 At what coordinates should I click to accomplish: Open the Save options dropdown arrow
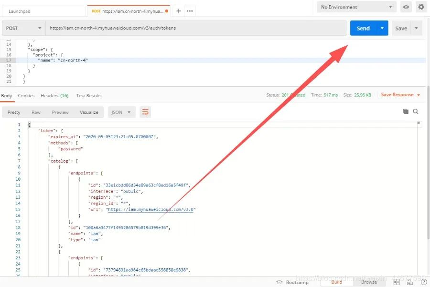point(416,28)
